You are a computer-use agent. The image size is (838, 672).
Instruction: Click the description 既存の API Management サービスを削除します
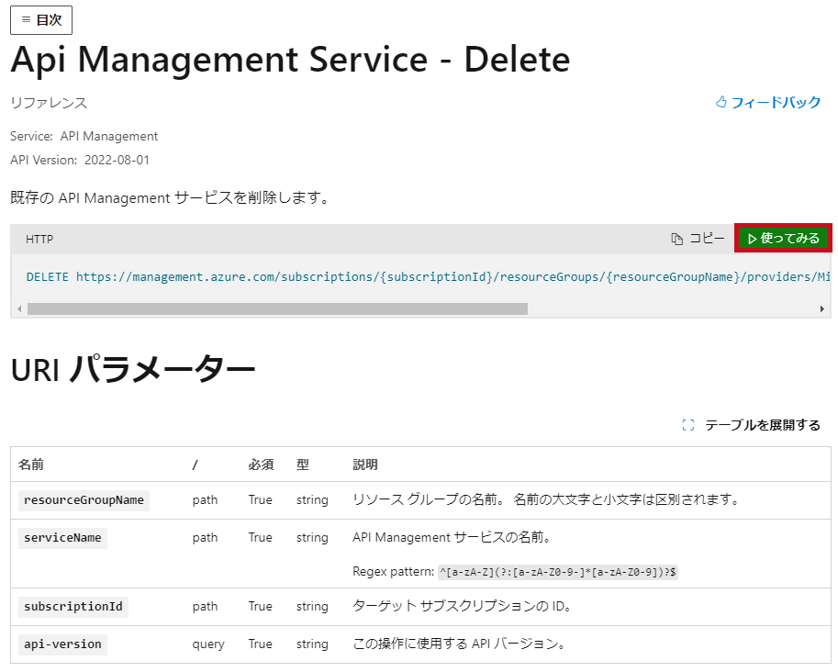tap(170, 197)
